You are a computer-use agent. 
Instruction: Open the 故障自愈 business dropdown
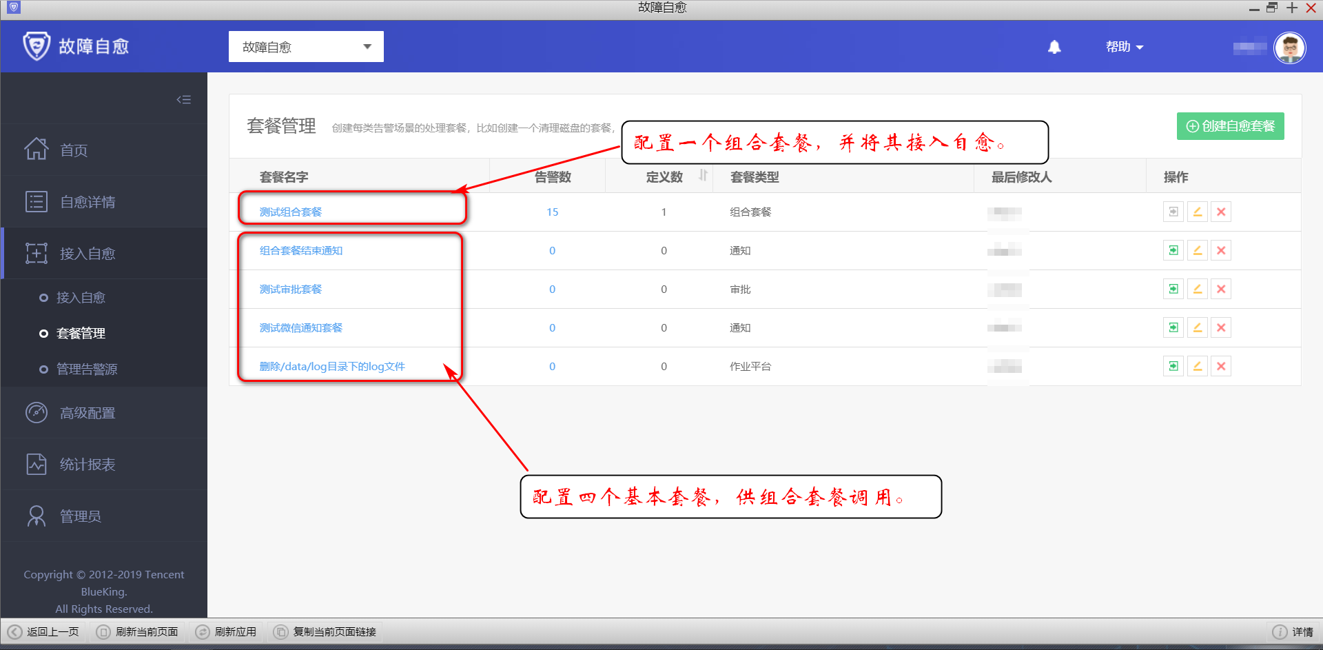click(306, 47)
